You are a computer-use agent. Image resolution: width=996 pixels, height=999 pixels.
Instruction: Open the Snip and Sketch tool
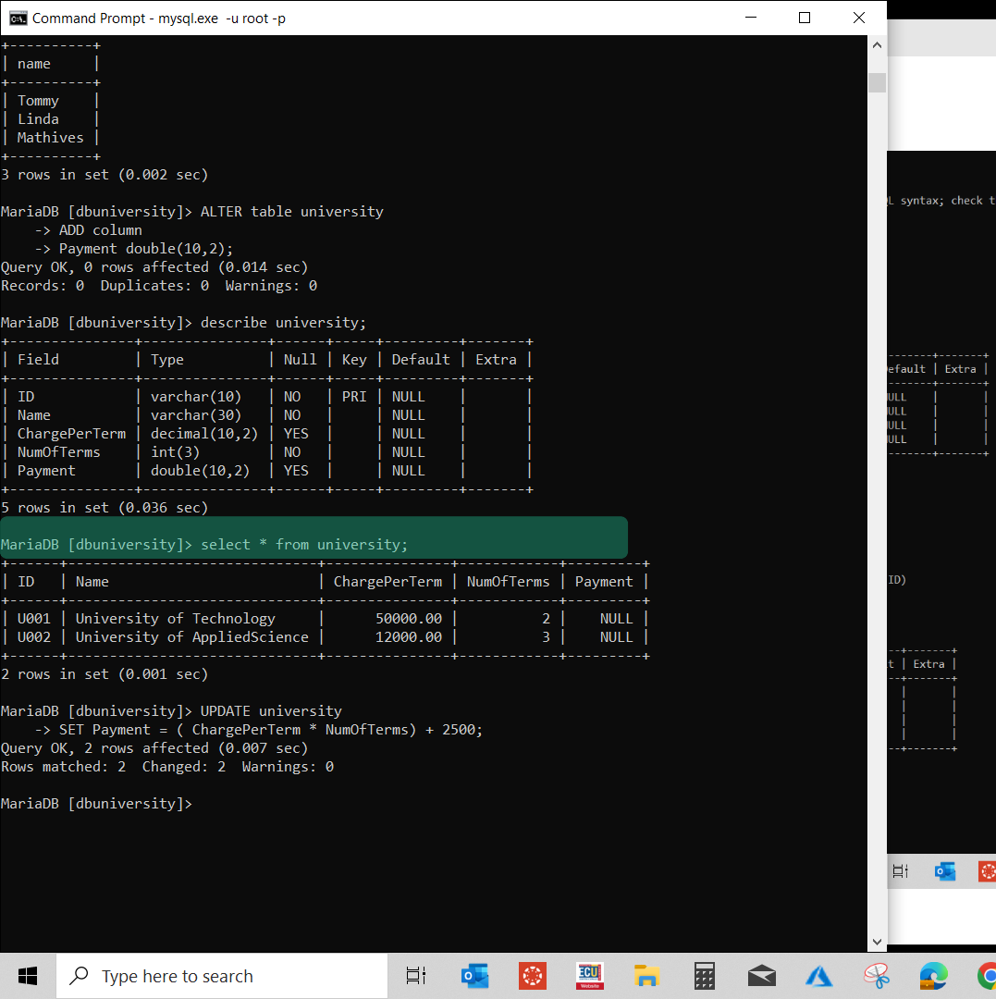tap(876, 975)
